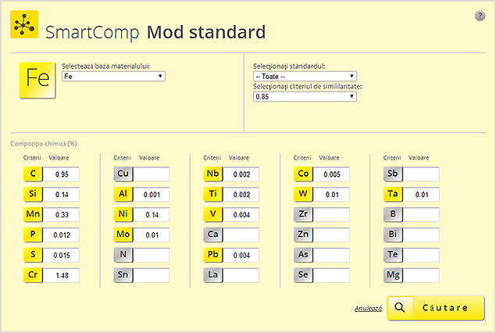
Task: Enable the Te element criterion button
Action: click(x=393, y=255)
